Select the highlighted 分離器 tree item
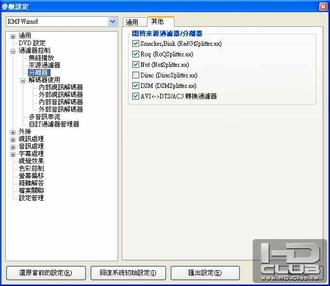 tap(39, 73)
